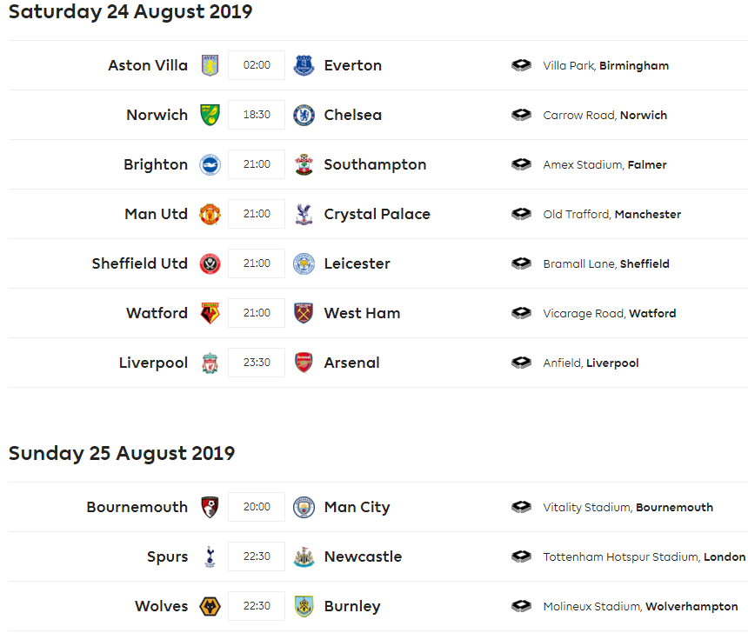Click the Newcastle club crest
Screen dimensions: 748x633
(x=304, y=556)
